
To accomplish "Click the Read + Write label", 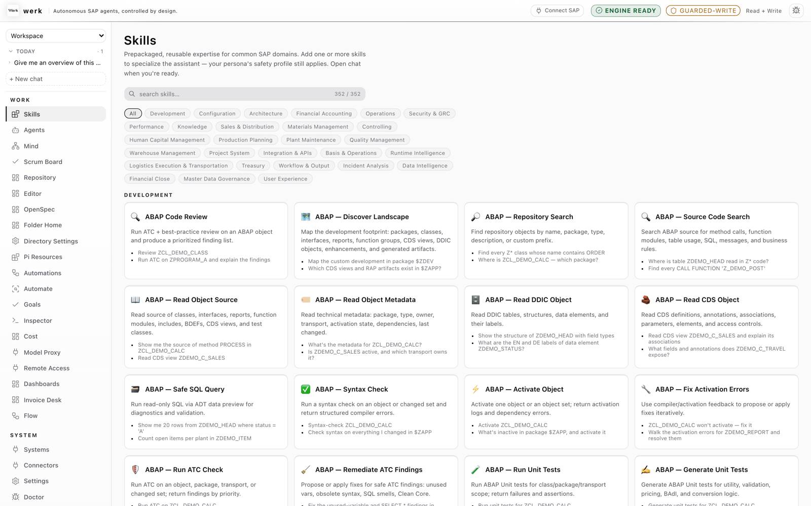I will pos(764,11).
